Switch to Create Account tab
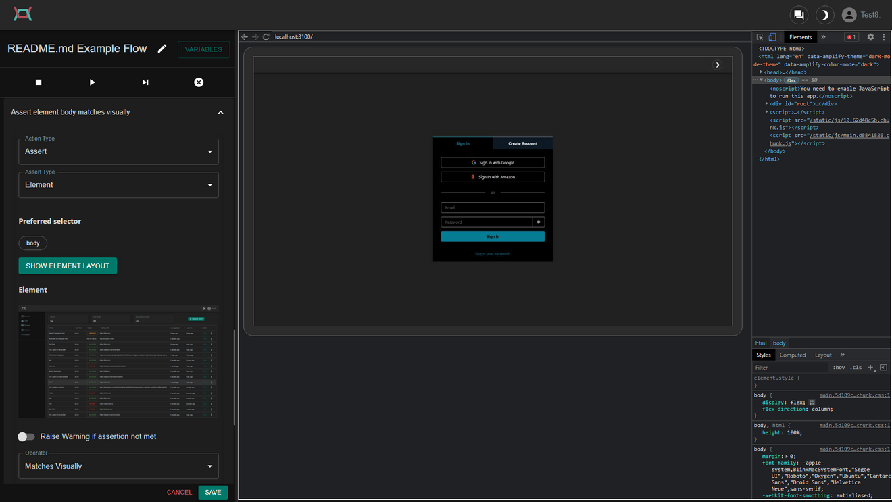 [523, 143]
